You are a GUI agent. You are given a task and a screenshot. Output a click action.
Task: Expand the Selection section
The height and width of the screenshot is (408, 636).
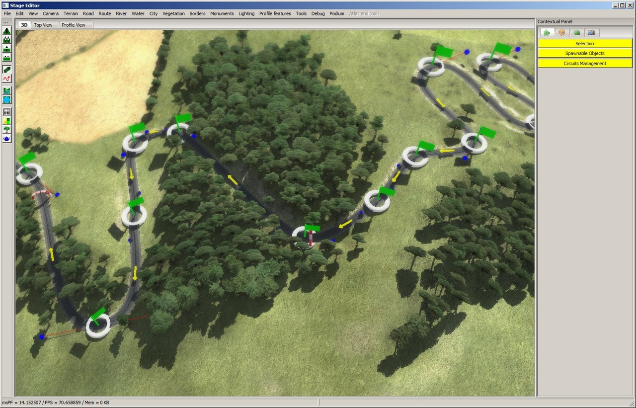coord(584,44)
